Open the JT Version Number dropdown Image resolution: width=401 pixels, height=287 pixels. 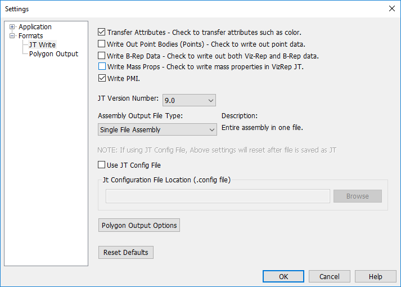[x=189, y=100]
